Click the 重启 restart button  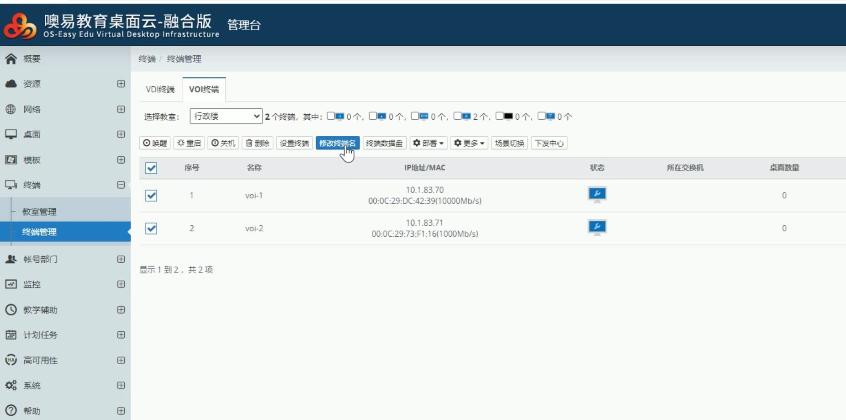[x=189, y=143]
